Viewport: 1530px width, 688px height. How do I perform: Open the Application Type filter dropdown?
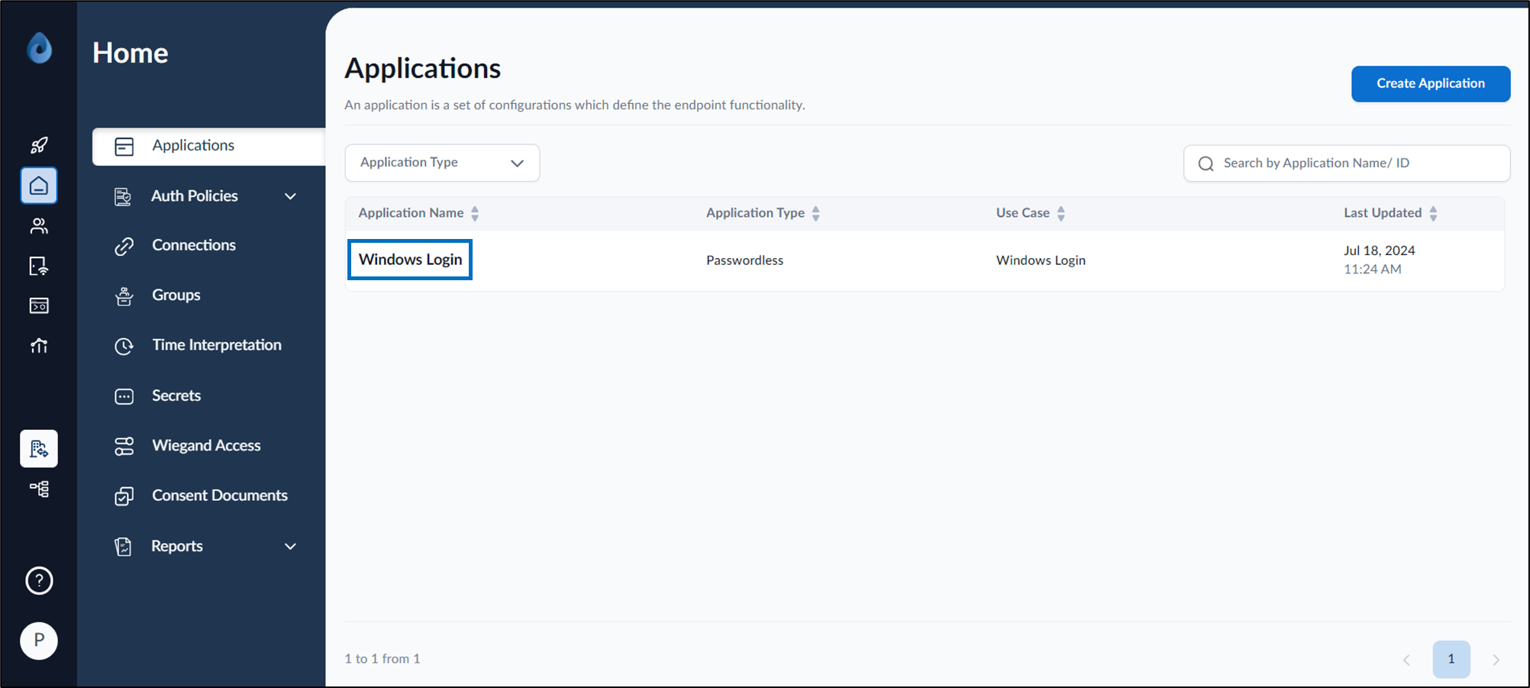442,163
